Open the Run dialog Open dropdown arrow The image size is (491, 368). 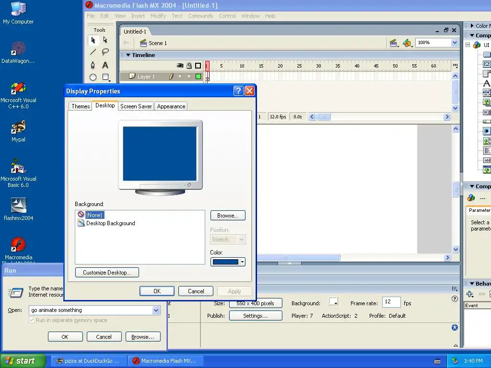pos(156,310)
